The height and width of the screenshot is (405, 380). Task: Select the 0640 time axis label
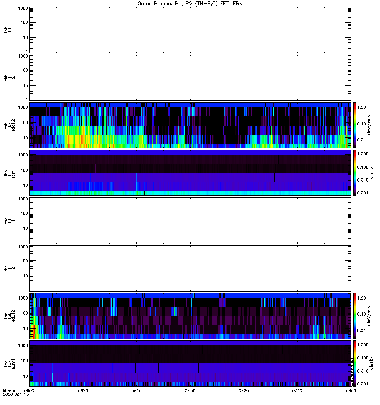pyautogui.click(x=136, y=391)
